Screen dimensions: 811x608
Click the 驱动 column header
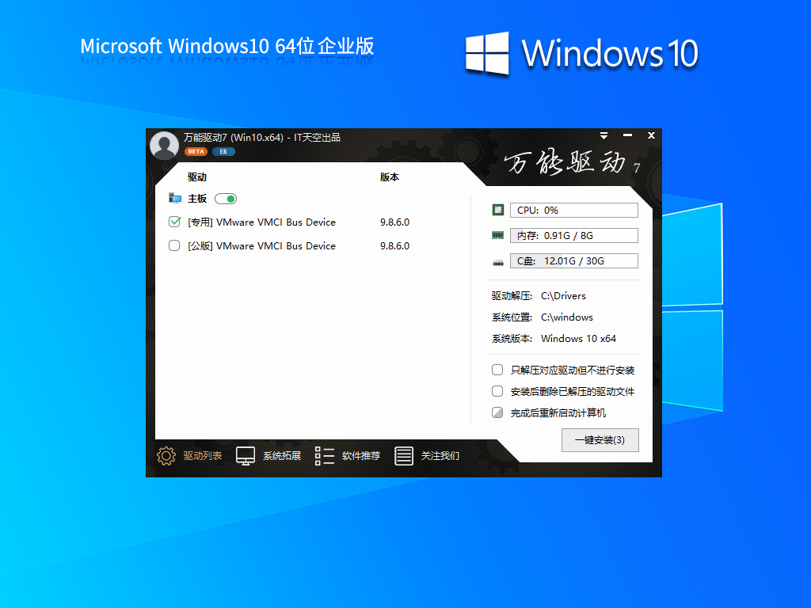coord(196,177)
